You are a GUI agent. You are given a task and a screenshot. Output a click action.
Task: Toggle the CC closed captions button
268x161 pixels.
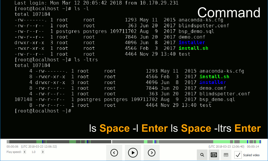(214, 155)
